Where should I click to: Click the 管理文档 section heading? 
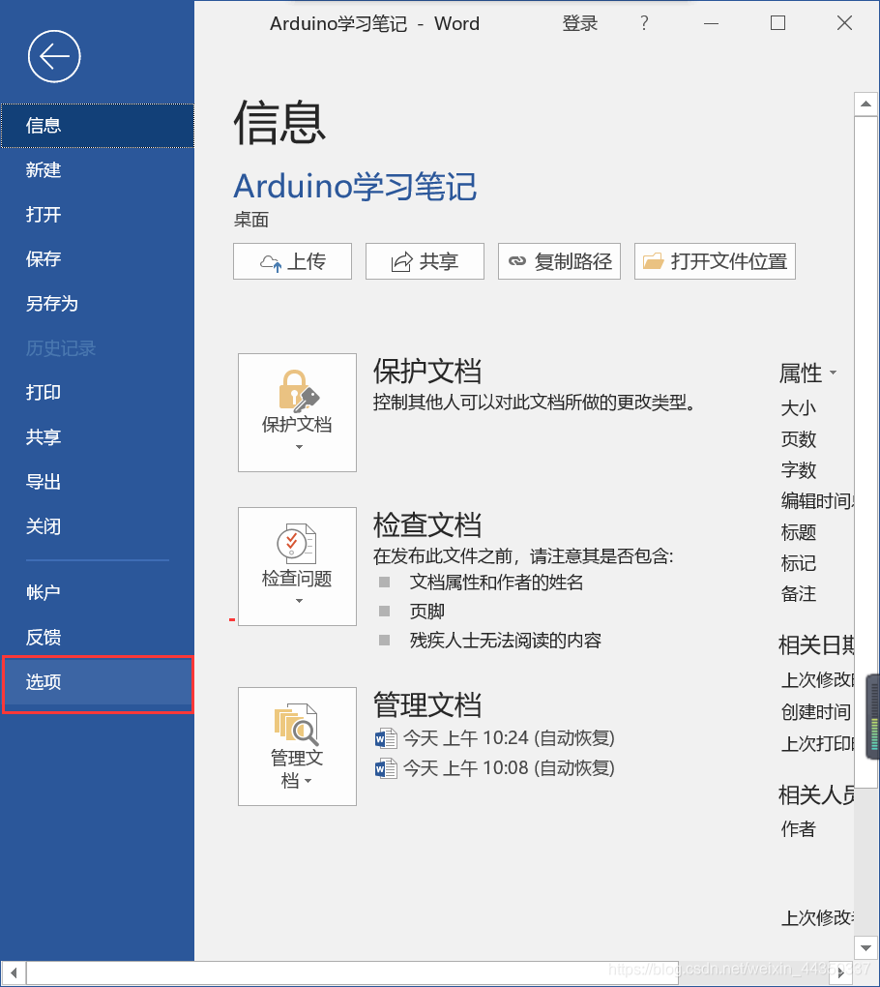pos(427,705)
